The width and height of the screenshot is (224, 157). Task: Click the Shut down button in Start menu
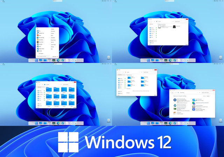click(55, 57)
